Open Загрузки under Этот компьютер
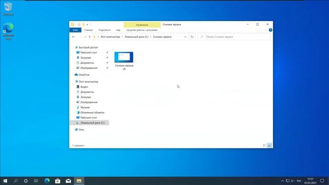Screen dimensions: 329x185 86,97
